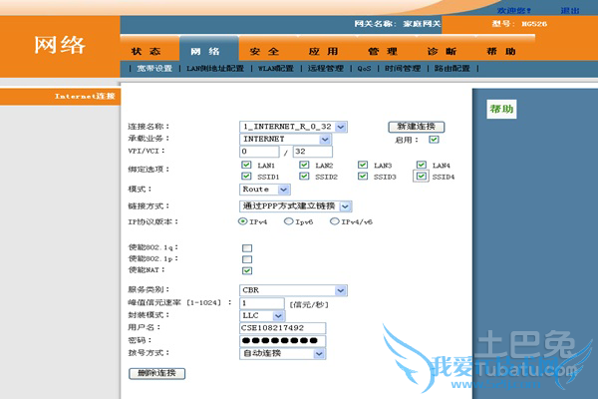The width and height of the screenshot is (598, 399).
Task: Enable the 使能802.1q checkbox
Action: tap(247, 248)
